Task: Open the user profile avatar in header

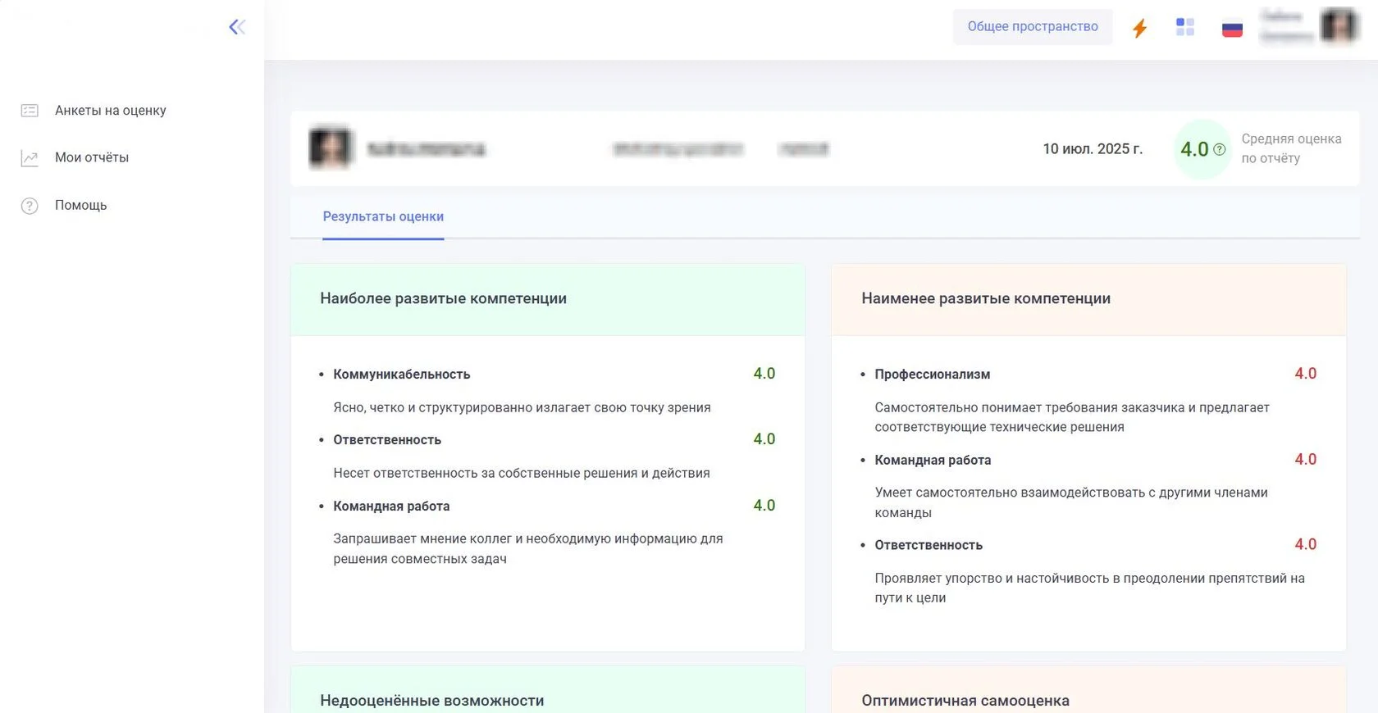Action: pos(1339,27)
